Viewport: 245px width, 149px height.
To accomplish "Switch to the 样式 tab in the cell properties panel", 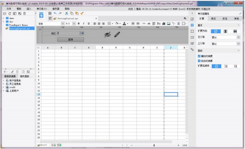I will point(213,19).
